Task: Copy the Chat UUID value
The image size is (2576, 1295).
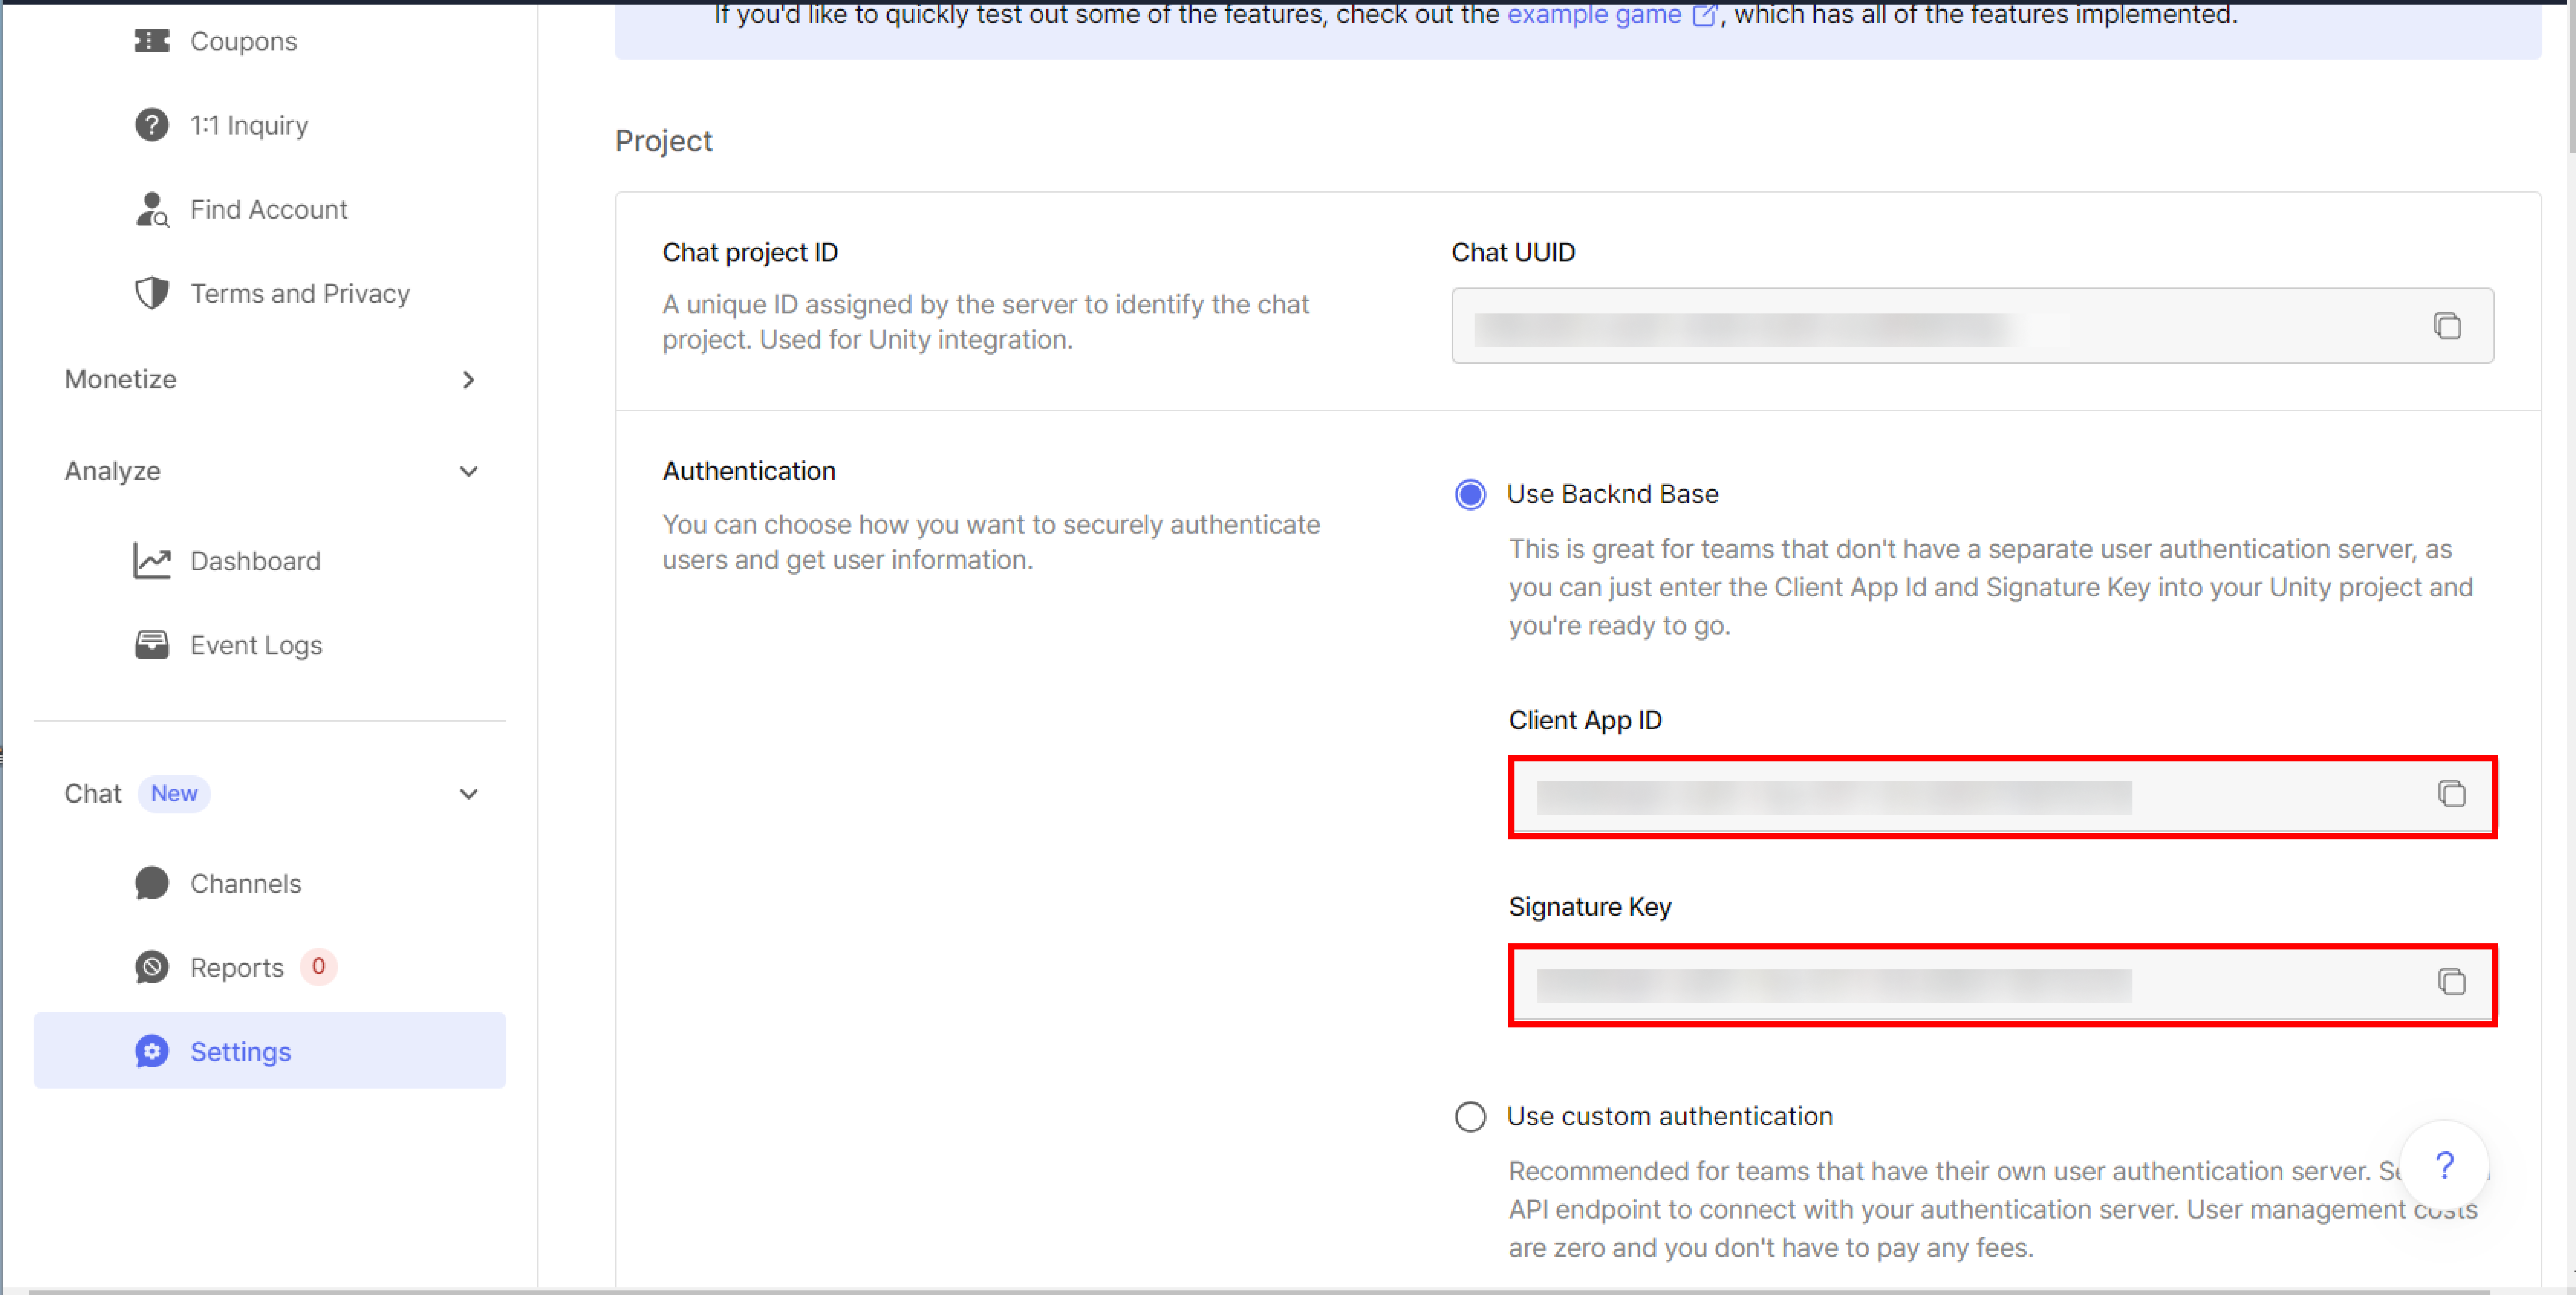Action: 2447,326
